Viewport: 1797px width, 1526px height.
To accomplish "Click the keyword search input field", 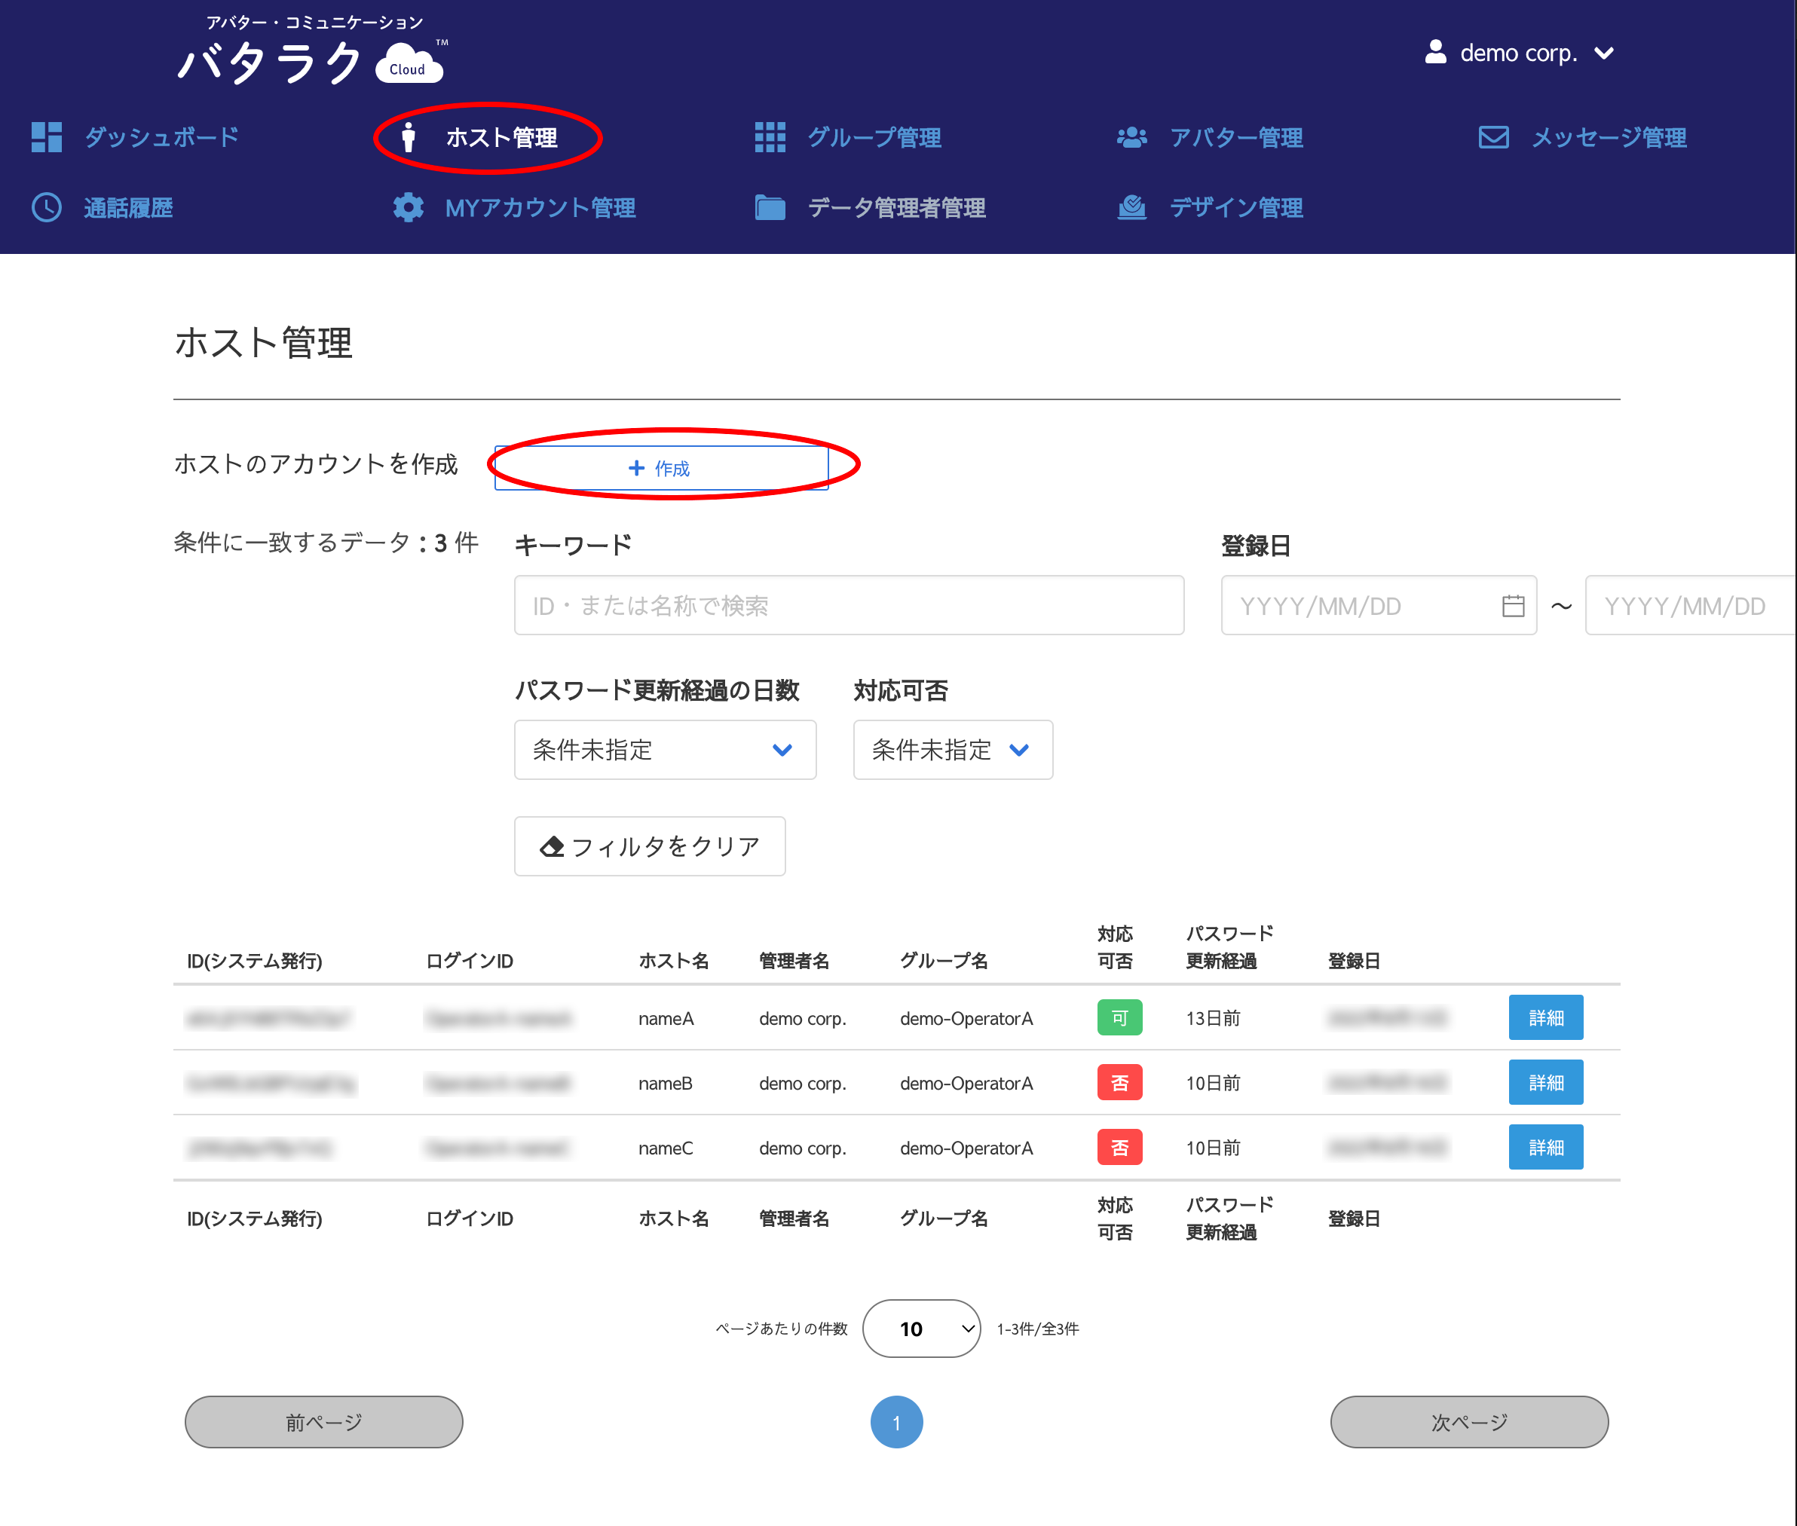I will point(848,606).
